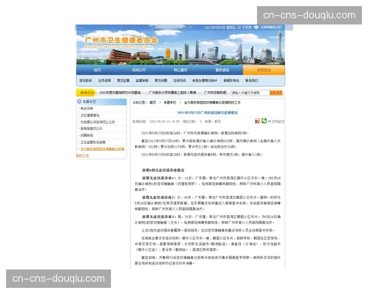This screenshot has height=294, width=368.
Task: Click the eye icon for 无障碍辅助浏览
Action: pyautogui.click(x=256, y=27)
